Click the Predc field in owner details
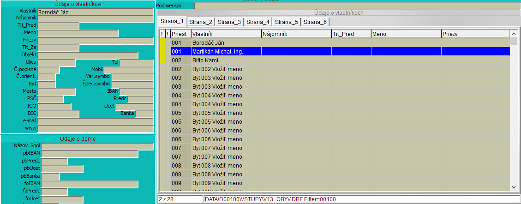This screenshot has height=204, width=521. (x=141, y=99)
